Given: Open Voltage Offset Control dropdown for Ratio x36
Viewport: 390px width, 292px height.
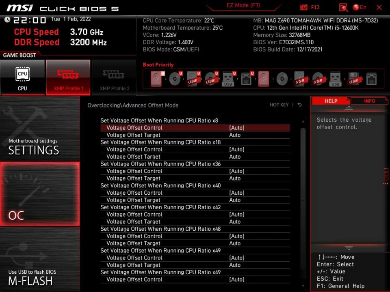Looking at the screenshot, I should tap(195, 171).
